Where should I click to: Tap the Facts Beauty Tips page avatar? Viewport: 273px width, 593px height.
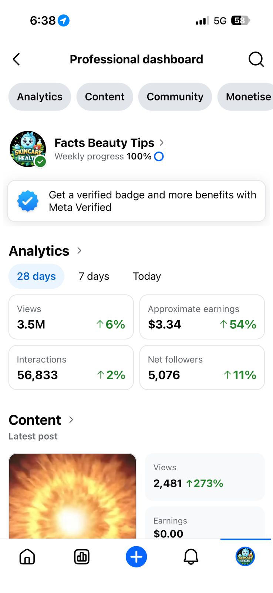coord(28,149)
